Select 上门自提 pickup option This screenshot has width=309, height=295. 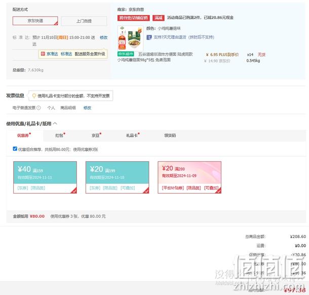pos(84,21)
